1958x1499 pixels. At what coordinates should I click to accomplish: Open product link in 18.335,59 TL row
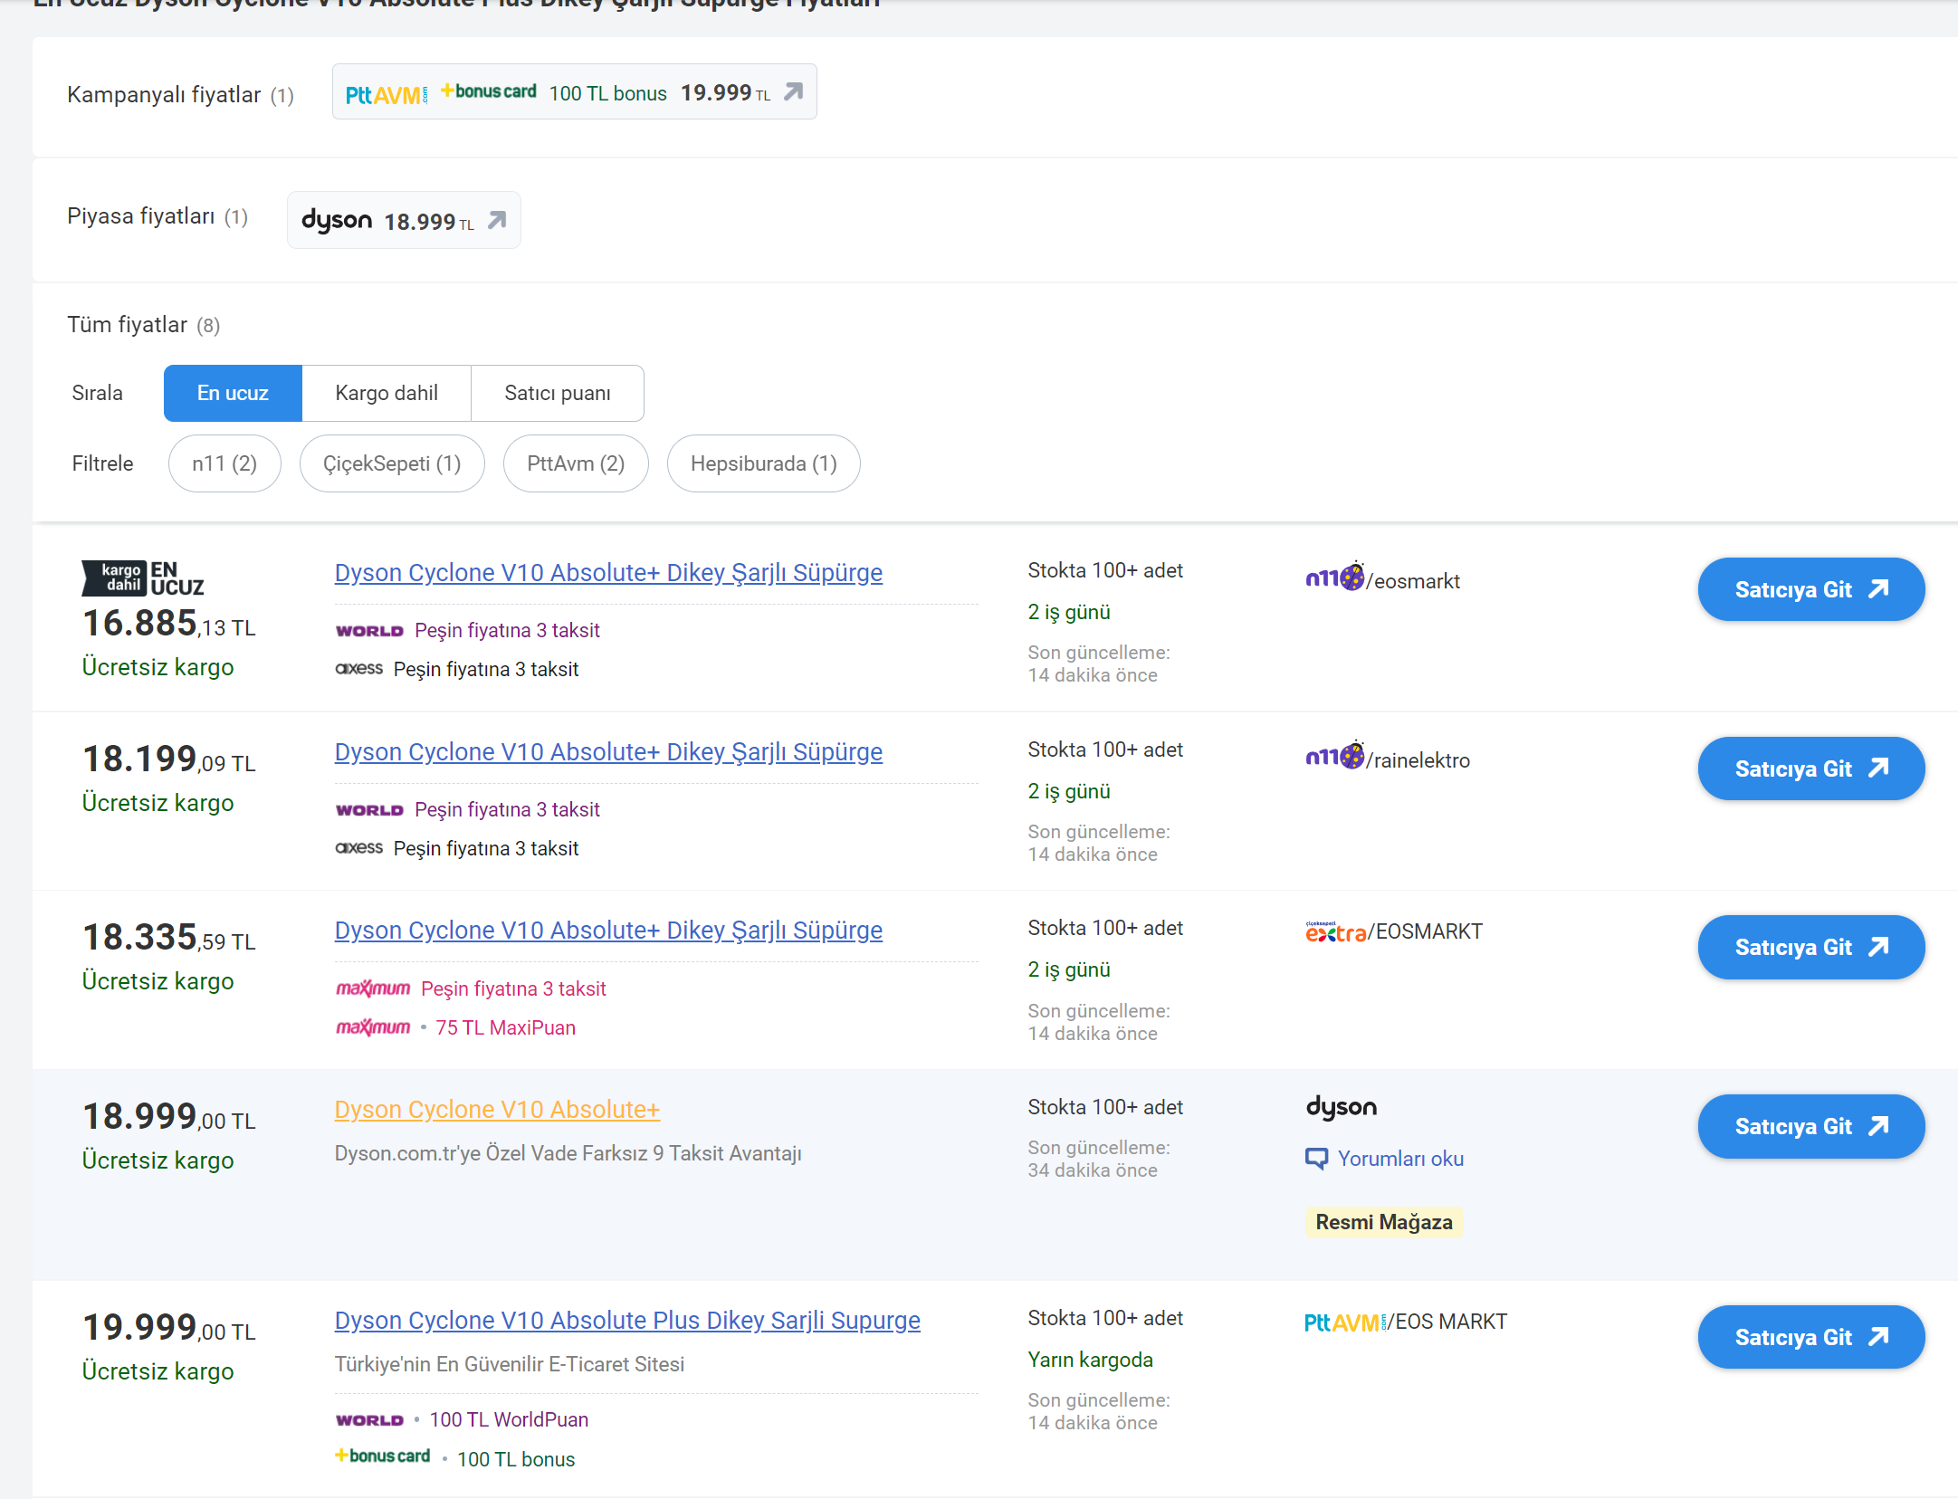[x=608, y=931]
